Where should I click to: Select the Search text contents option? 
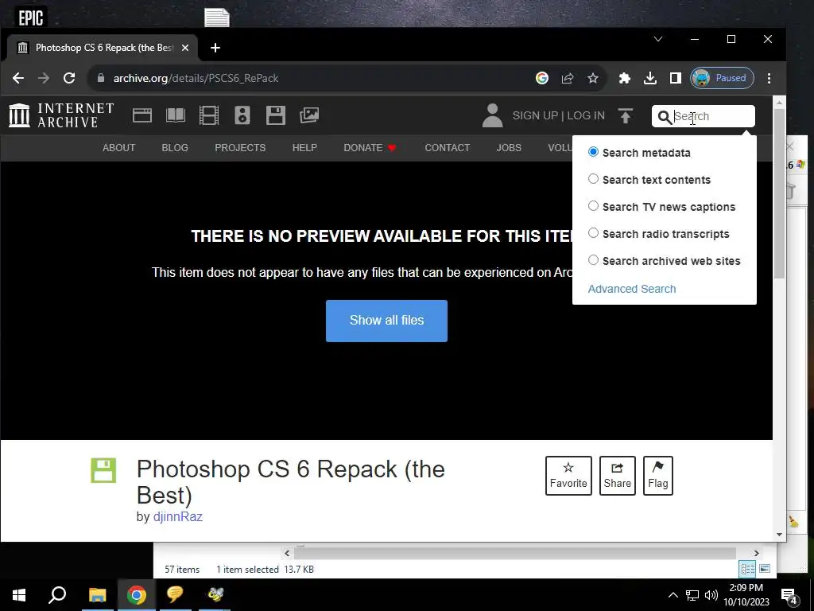point(593,179)
